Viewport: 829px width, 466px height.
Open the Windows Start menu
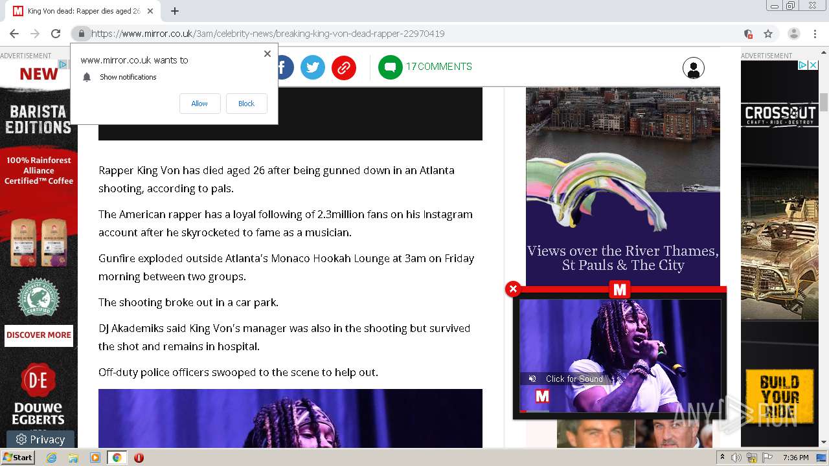pos(17,457)
